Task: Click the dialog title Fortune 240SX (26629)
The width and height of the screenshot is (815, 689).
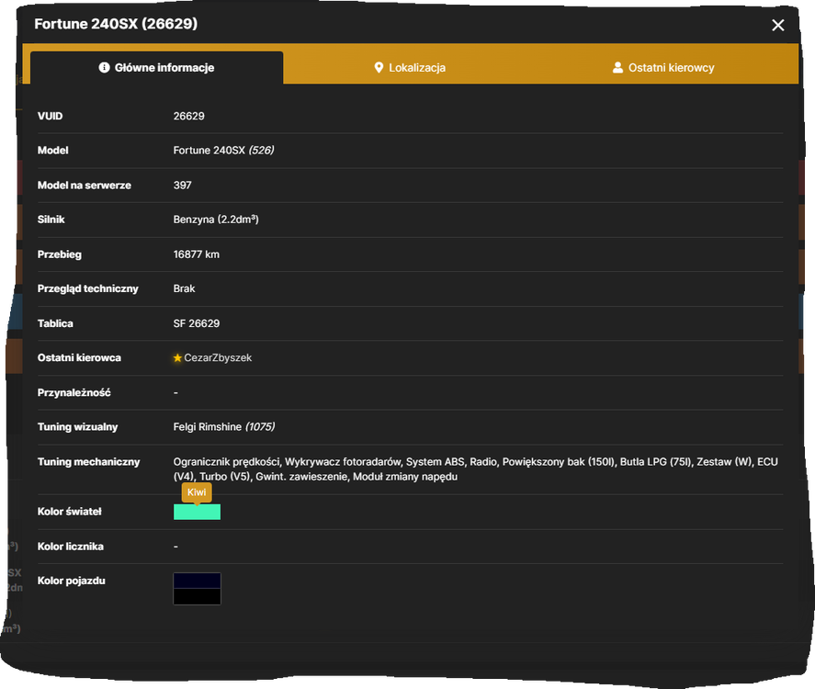Action: point(116,24)
